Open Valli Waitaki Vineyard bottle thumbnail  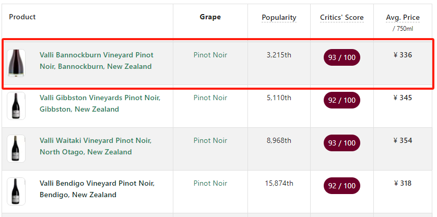[x=16, y=149]
